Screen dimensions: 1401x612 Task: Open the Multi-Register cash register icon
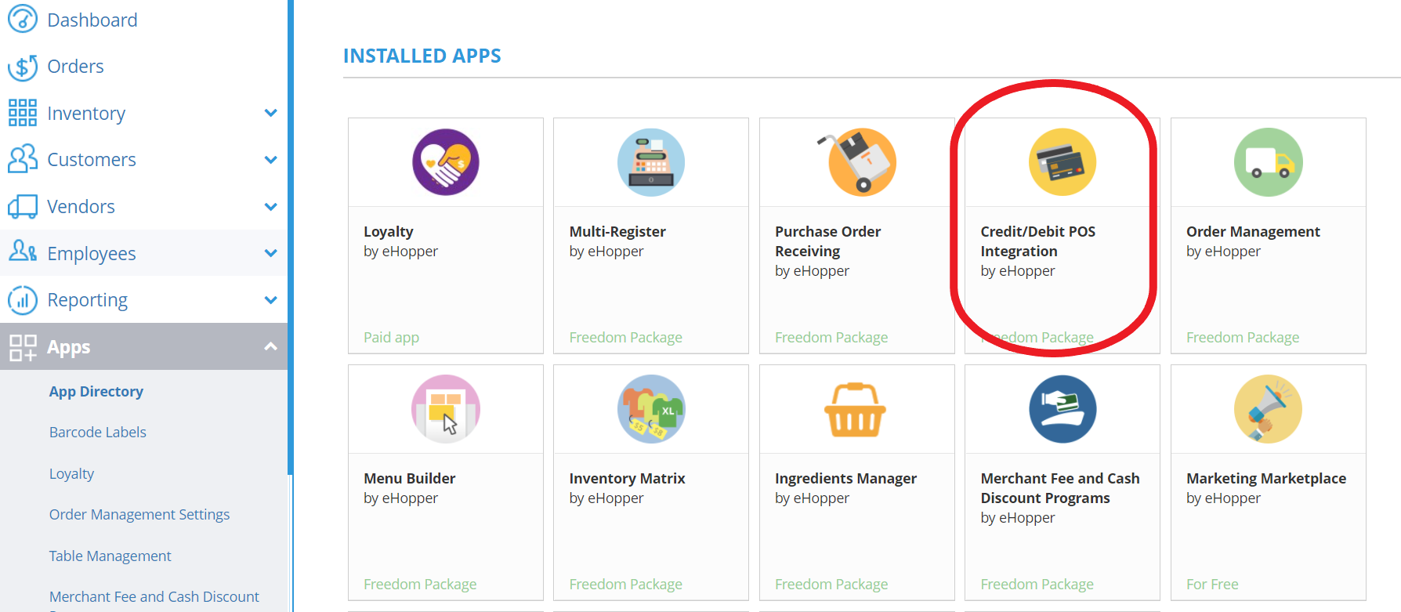pos(651,162)
